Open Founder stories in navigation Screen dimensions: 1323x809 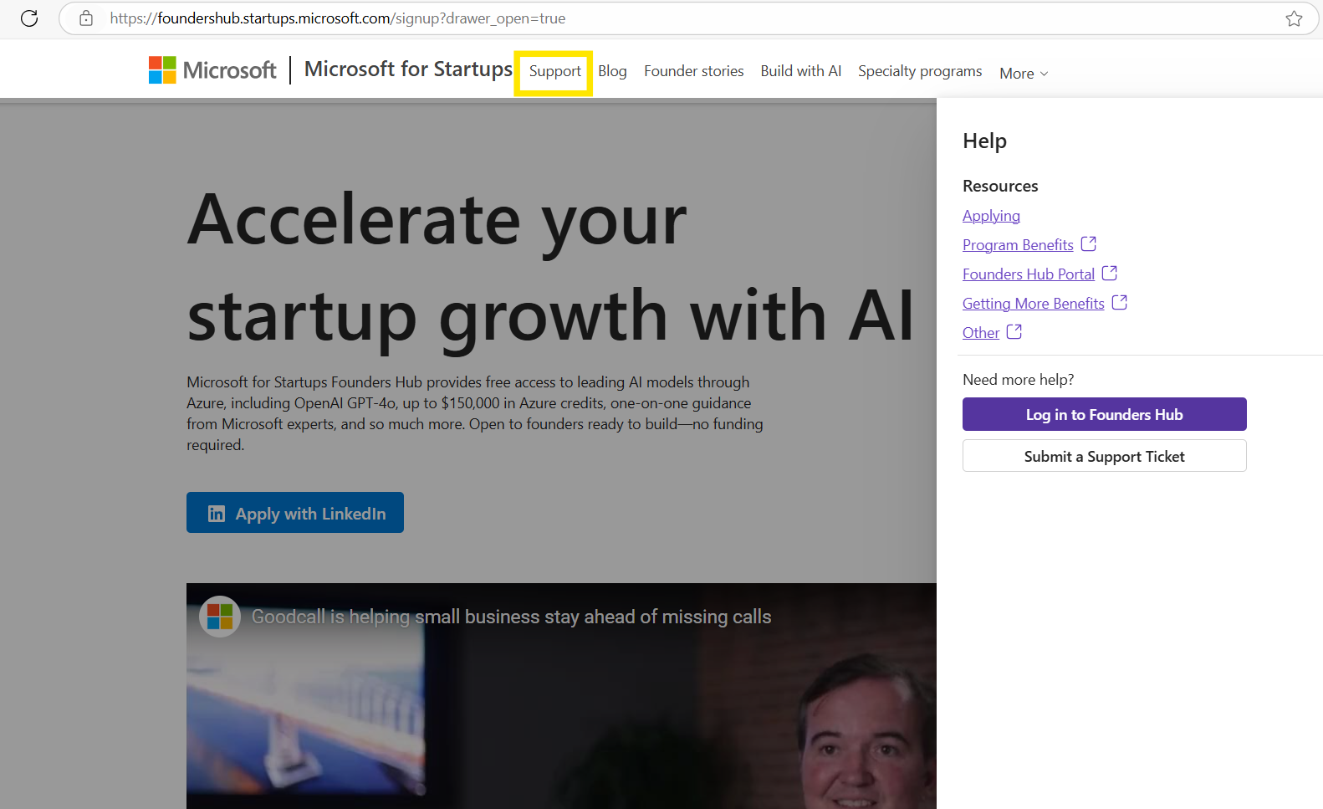[693, 72]
